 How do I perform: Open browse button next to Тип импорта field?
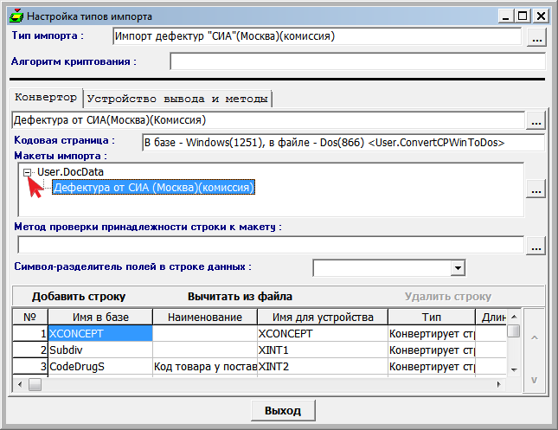(x=537, y=37)
